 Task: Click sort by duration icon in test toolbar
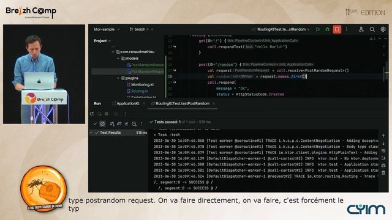pyautogui.click(x=119, y=123)
